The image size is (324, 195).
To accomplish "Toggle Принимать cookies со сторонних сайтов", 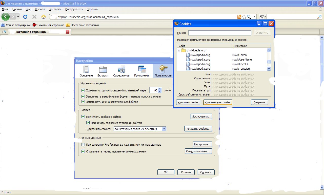I will point(88,123).
